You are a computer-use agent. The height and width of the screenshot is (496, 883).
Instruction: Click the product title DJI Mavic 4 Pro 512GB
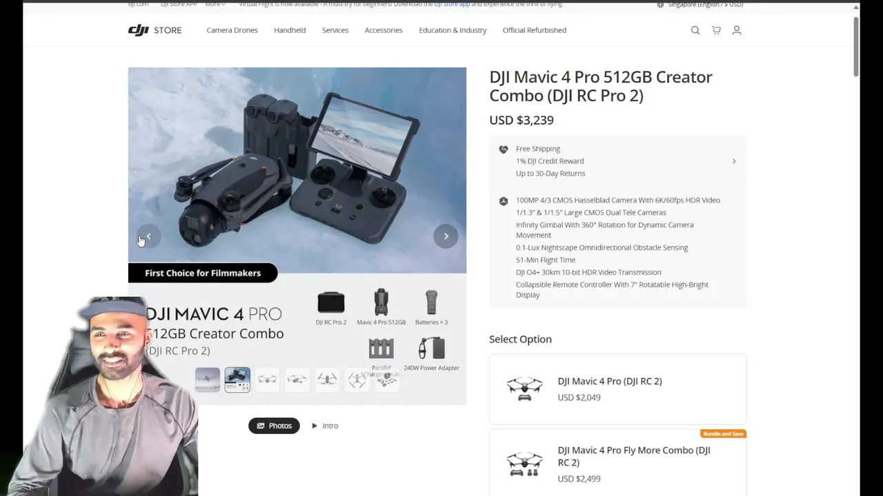pyautogui.click(x=601, y=86)
